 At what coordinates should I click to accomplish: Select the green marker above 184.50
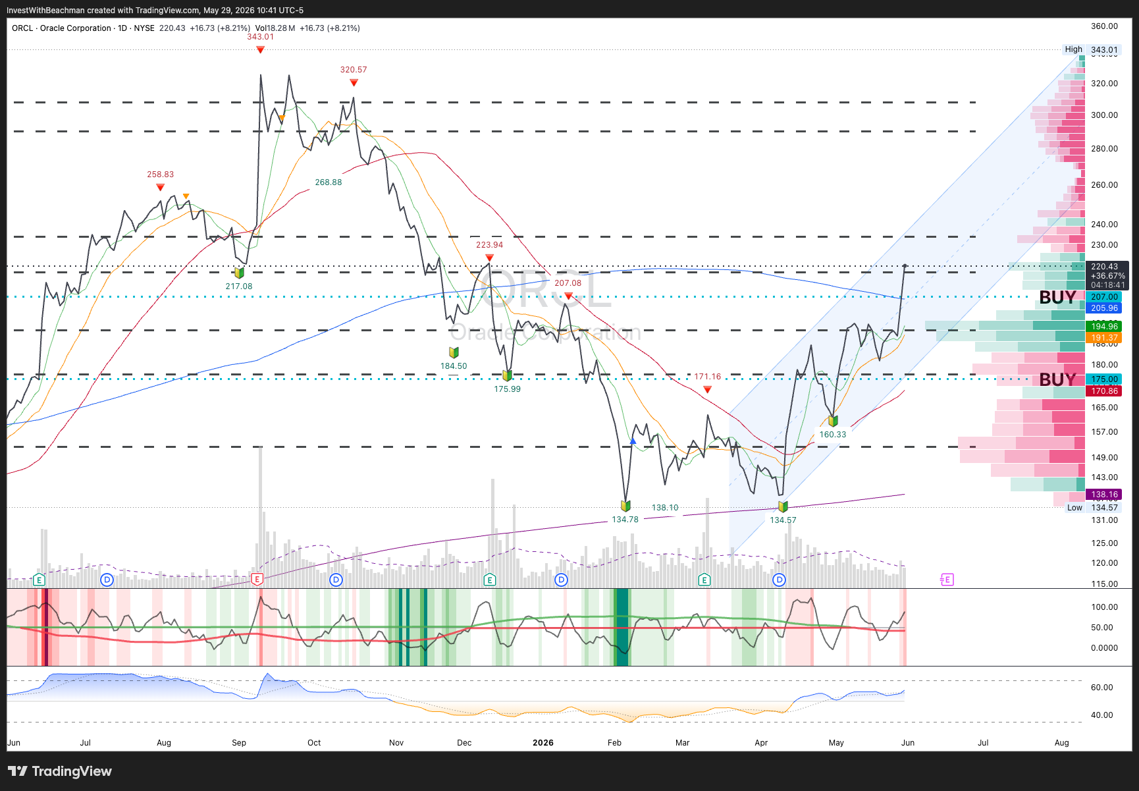[x=454, y=352]
